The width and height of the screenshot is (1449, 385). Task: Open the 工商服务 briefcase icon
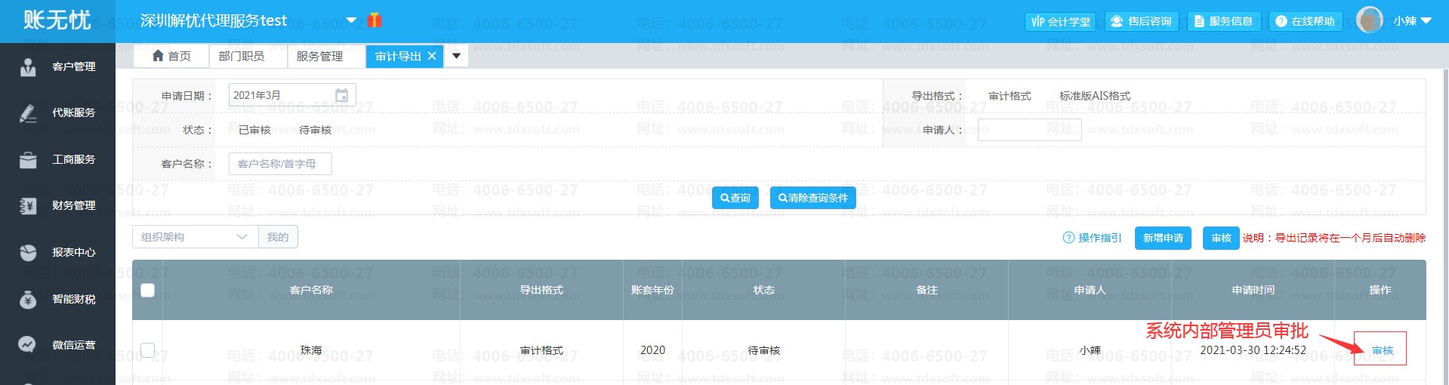28,160
